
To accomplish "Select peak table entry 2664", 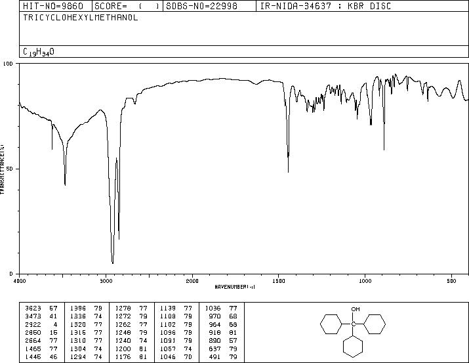I will (41, 341).
